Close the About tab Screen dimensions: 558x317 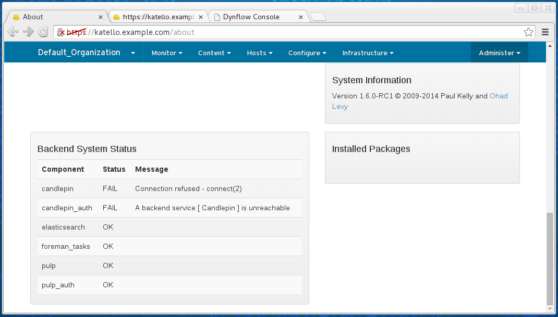pos(100,17)
